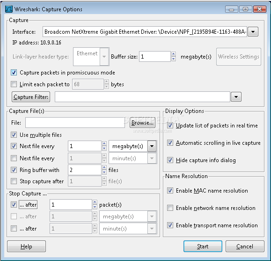Toggle Capture packets in promiscuous mode
271x261 pixels.
14,73
